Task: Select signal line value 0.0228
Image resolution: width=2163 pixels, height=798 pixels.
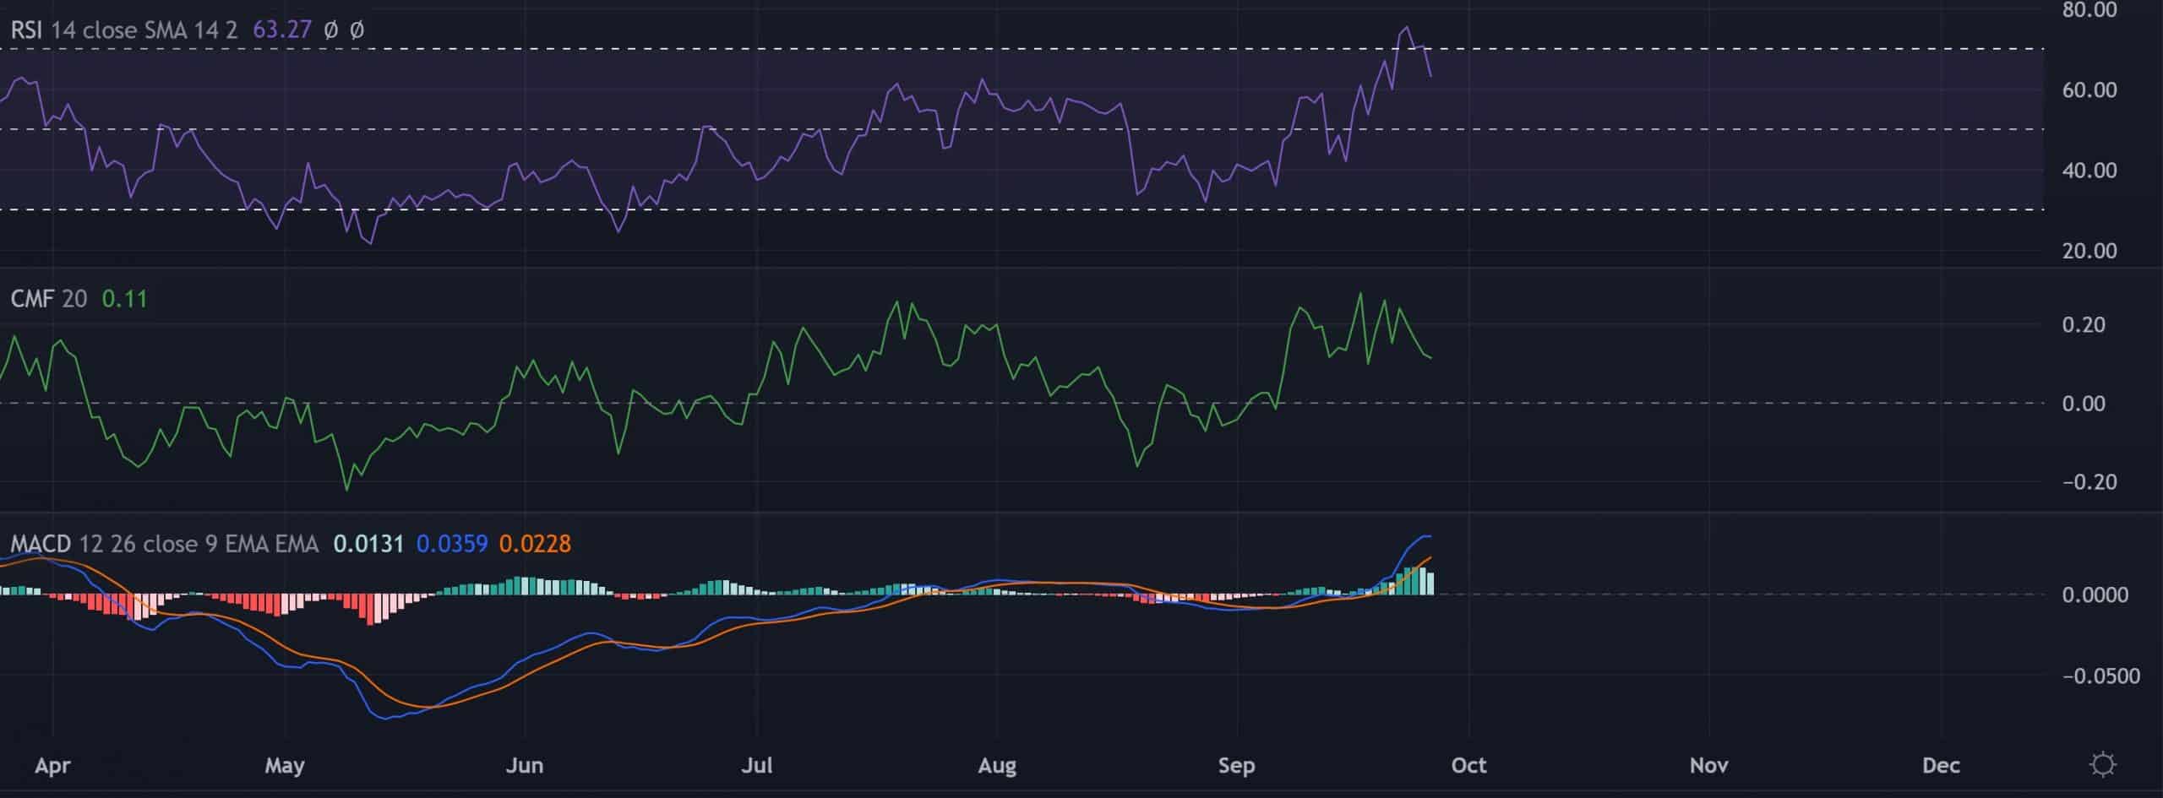Action: (535, 544)
